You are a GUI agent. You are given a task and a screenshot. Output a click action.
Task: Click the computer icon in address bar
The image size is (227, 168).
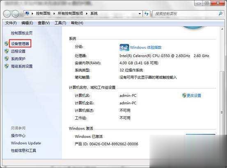27,14
